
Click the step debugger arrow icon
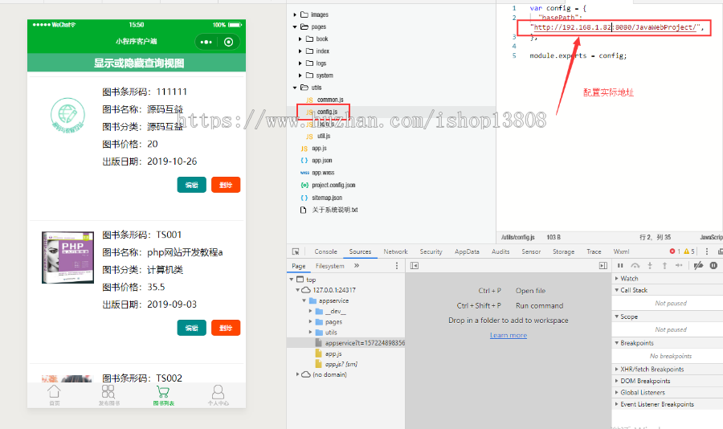679,266
